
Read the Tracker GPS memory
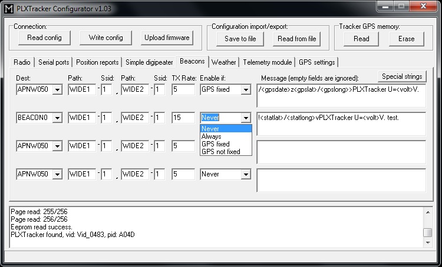tap(361, 39)
